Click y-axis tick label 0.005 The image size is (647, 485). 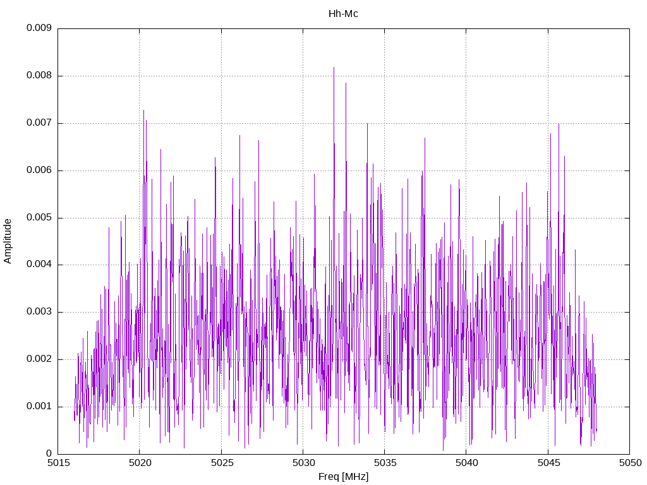click(39, 218)
